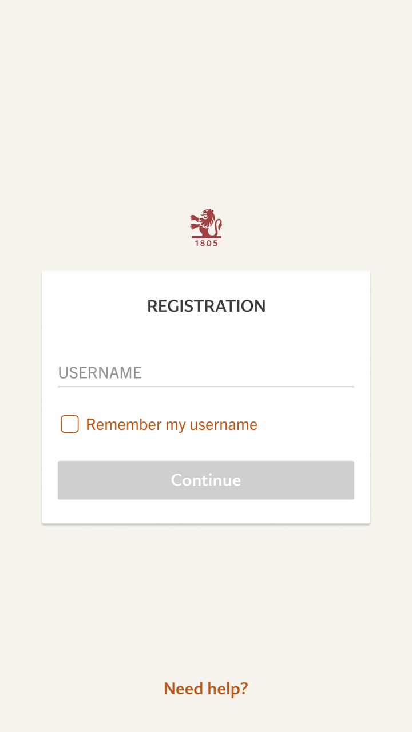The height and width of the screenshot is (732, 412).
Task: Enable remembering username with the orange box
Action: pyautogui.click(x=70, y=424)
